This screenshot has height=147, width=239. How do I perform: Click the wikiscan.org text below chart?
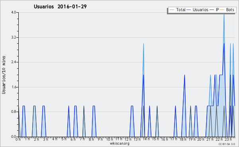[x=119, y=143]
